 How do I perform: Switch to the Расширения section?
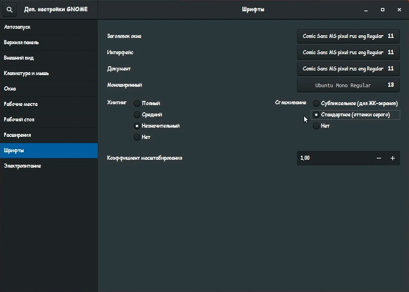(49, 135)
